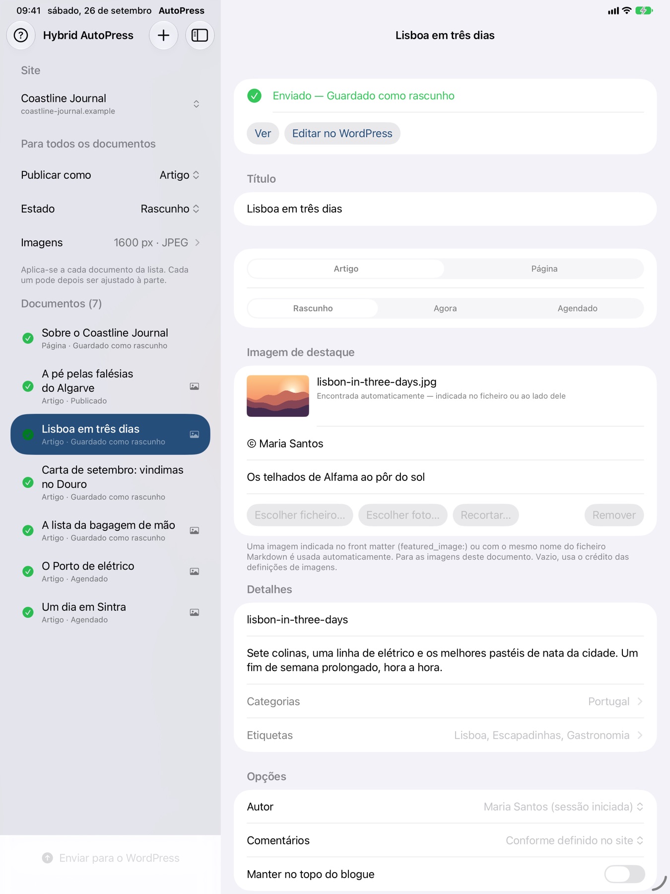Open Coastline Journal site selector
Screen dimensions: 670x894
coord(110,104)
